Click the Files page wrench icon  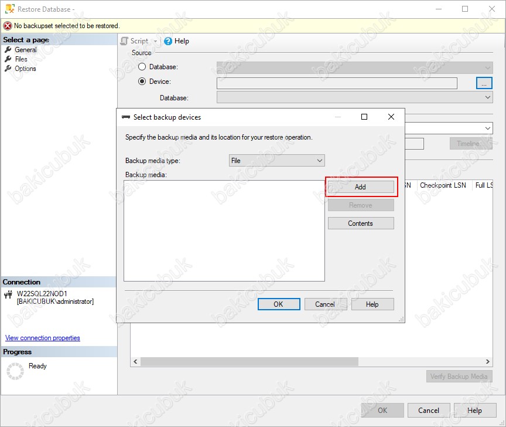[x=8, y=59]
